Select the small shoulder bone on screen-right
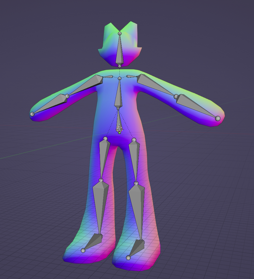The width and height of the screenshot is (254, 279). pyautogui.click(x=132, y=77)
